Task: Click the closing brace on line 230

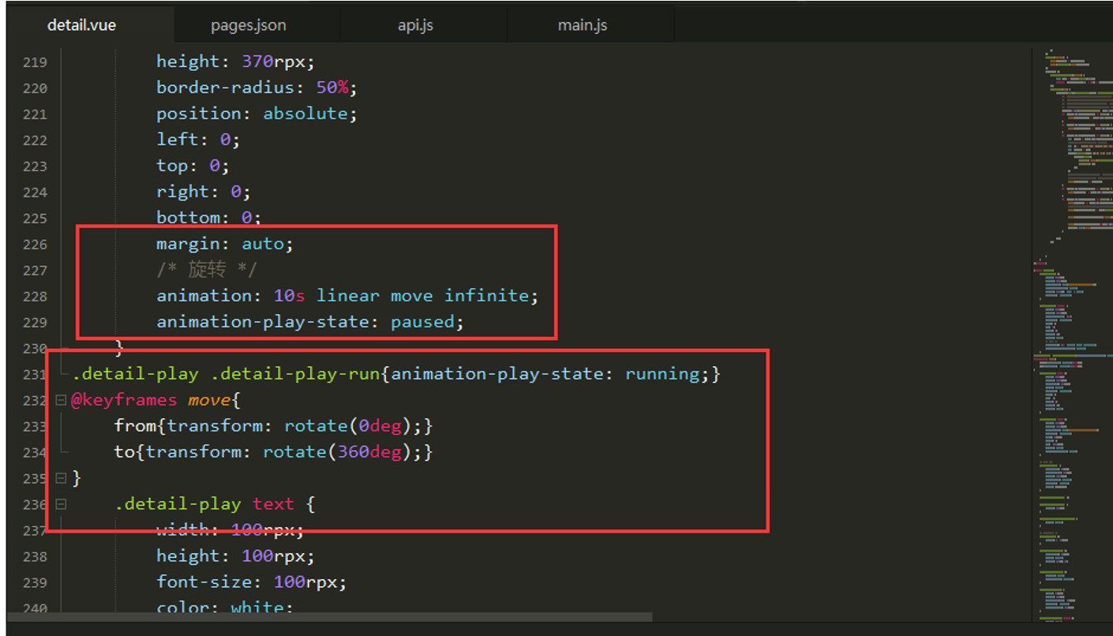Action: [119, 347]
